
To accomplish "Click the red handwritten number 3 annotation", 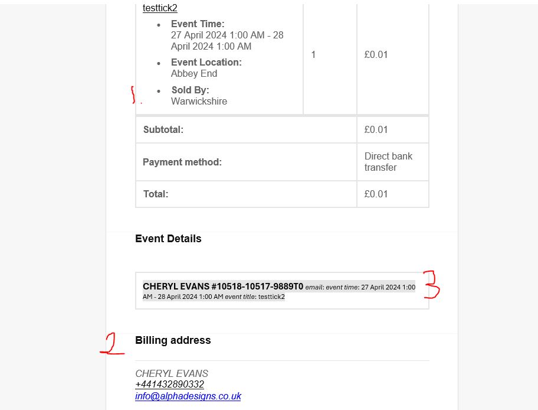I will (431, 285).
